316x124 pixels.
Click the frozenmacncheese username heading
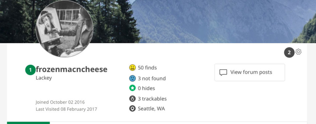[72, 69]
